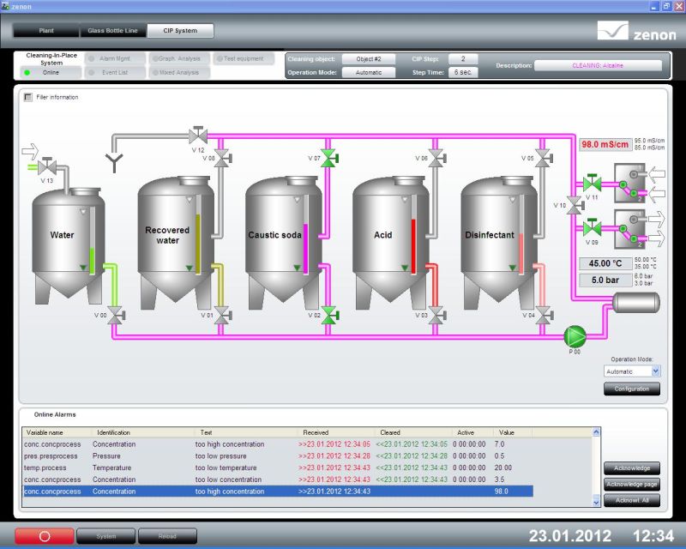686x549 pixels.
Task: Click valve V 11 green valve
Action: point(592,183)
